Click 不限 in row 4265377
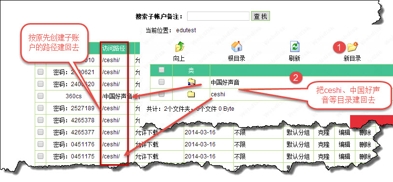 click(240, 132)
